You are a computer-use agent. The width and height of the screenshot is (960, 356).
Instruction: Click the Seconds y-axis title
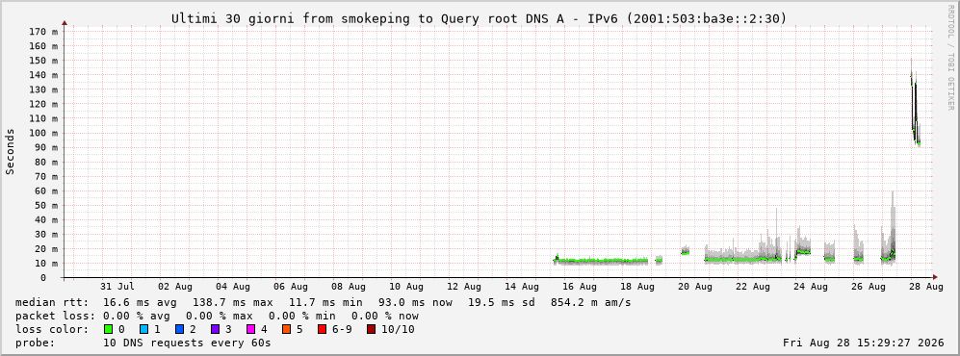pos(11,151)
